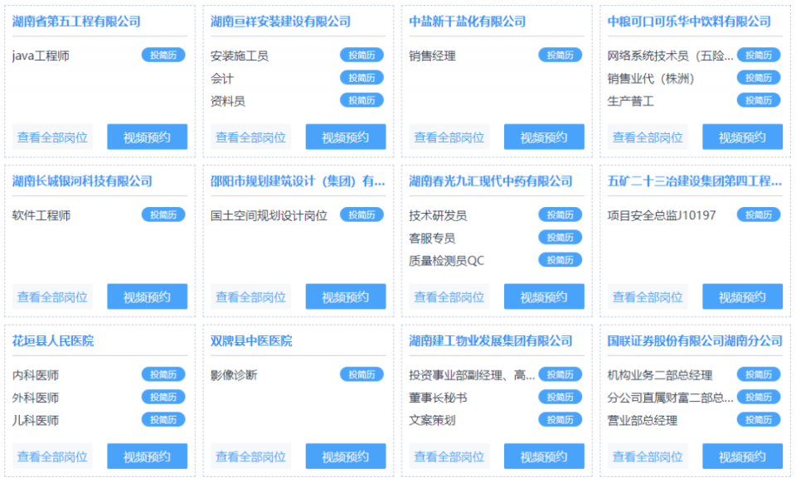Submit resume for 销售经理
Image resolution: width=796 pixels, height=482 pixels.
click(x=561, y=55)
